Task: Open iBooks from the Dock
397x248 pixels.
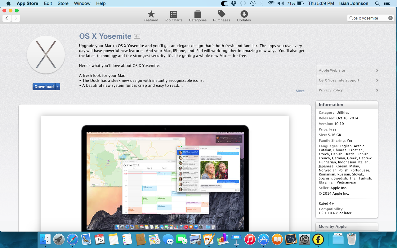Action: [277, 239]
